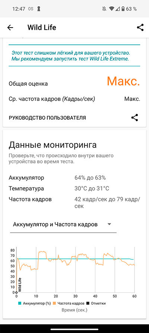149x333 pixels.
Task: Tap the muted notifications bell icon
Action: 104,9
